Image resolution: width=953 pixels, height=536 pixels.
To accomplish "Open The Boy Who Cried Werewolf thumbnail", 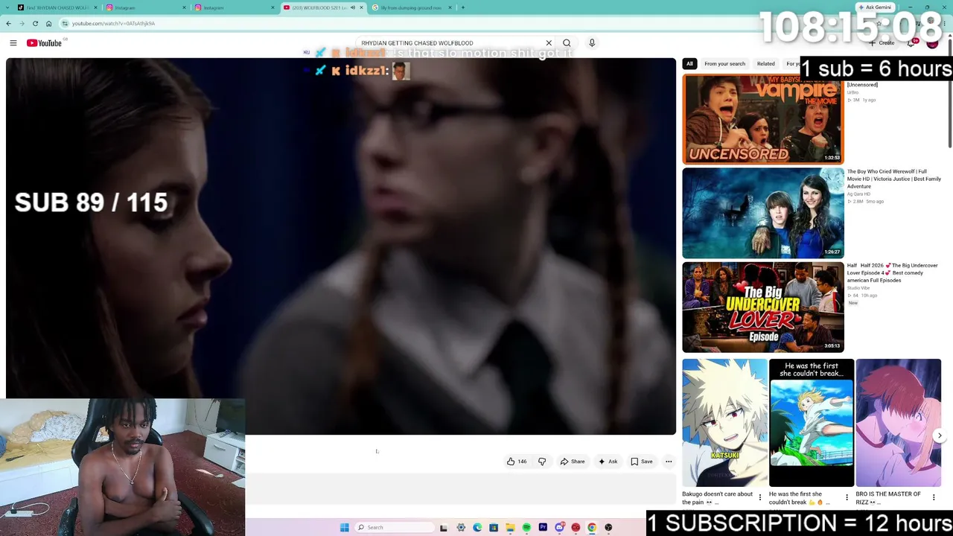I will coord(762,213).
